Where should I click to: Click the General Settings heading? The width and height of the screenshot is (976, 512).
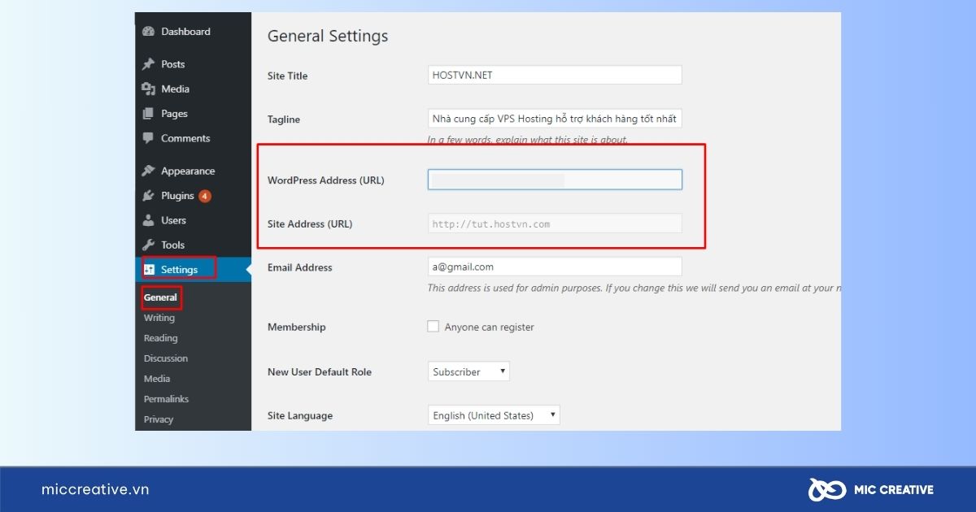click(328, 37)
